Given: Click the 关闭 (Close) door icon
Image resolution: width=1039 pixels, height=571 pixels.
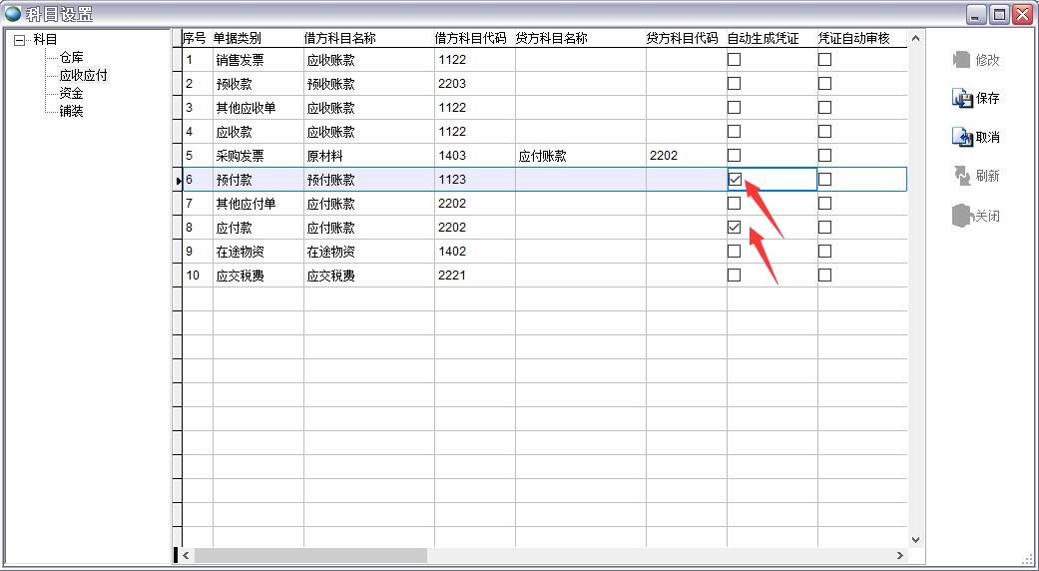Looking at the screenshot, I should click(x=962, y=216).
